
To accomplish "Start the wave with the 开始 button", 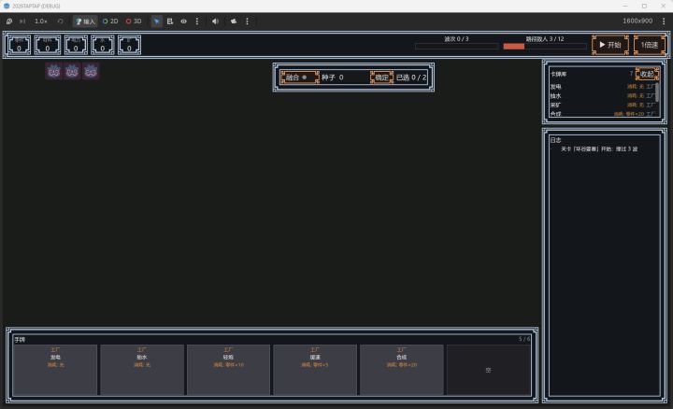I will [x=609, y=45].
